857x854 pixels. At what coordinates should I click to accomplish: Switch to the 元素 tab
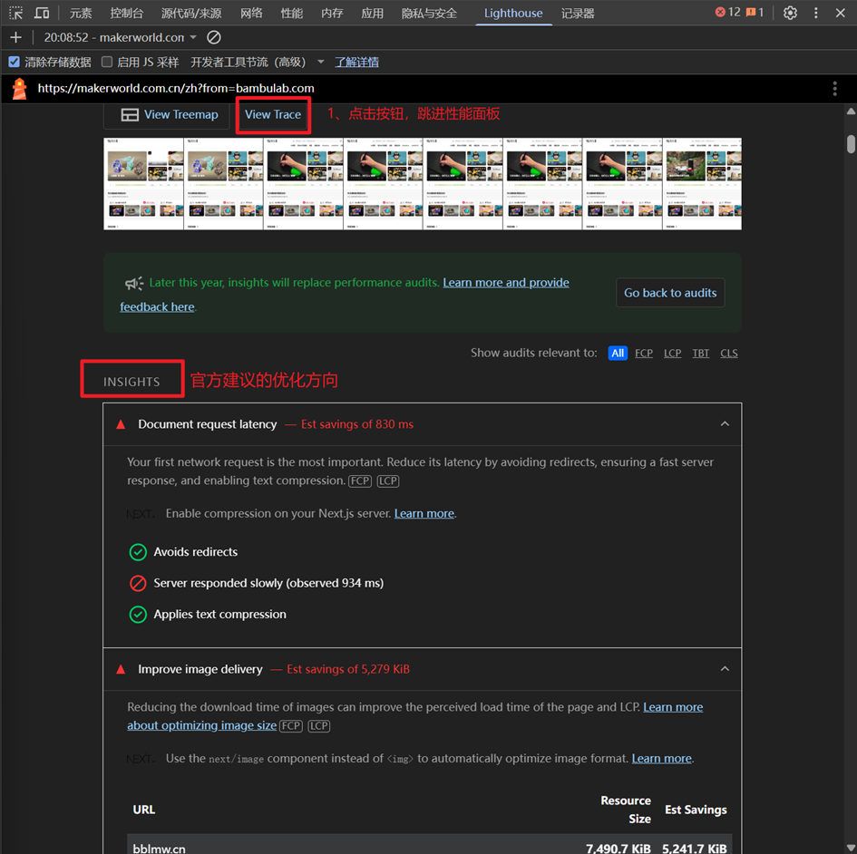coord(81,13)
